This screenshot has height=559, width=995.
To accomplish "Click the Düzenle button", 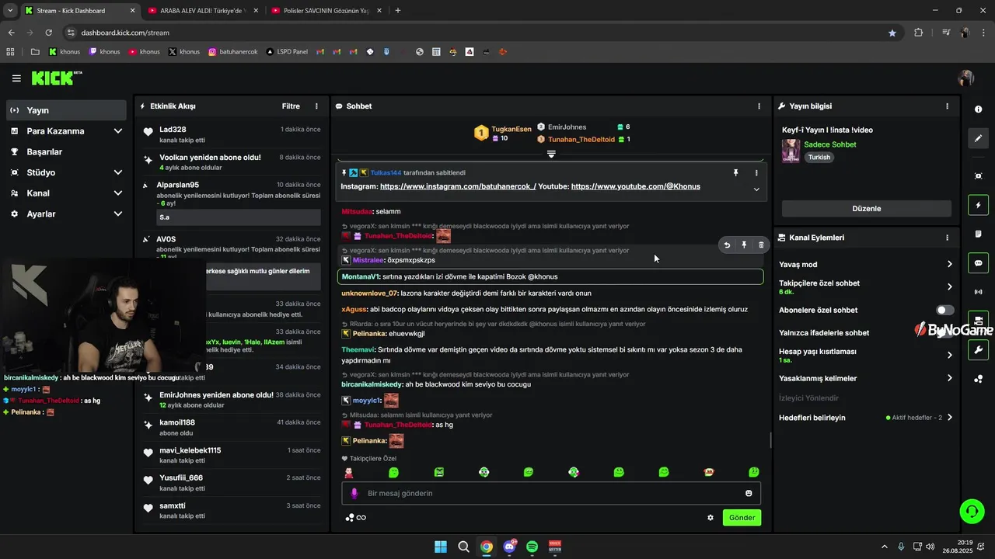I will pyautogui.click(x=866, y=209).
